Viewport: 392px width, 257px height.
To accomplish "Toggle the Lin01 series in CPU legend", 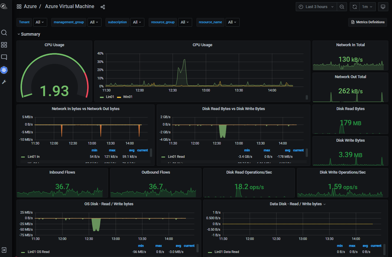I will (110, 97).
